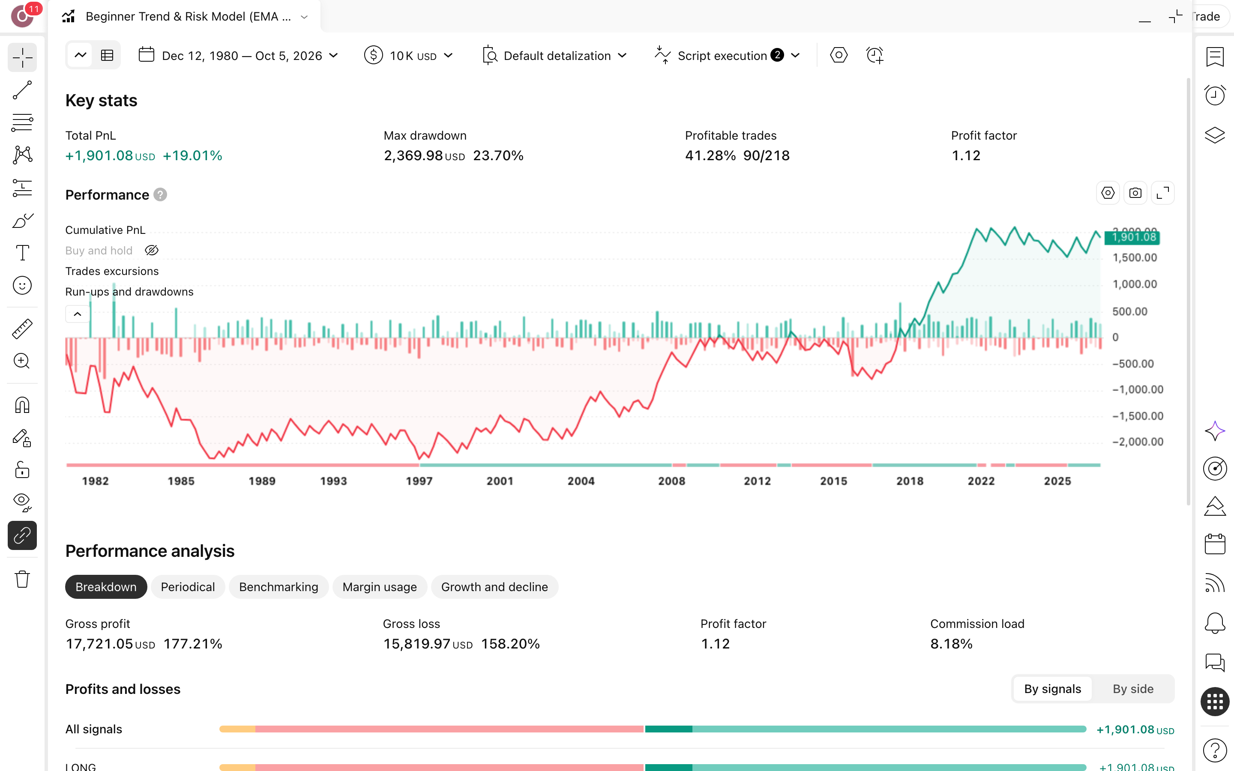Take a snapshot of the performance chart
The height and width of the screenshot is (771, 1234).
tap(1135, 193)
